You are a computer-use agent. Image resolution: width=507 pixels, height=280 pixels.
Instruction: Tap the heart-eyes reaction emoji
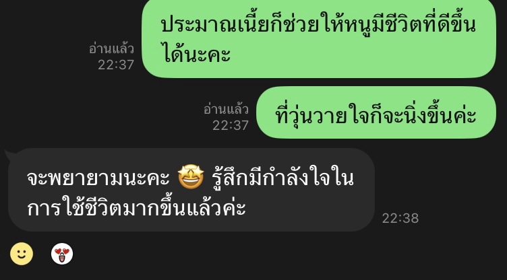[x=62, y=254]
